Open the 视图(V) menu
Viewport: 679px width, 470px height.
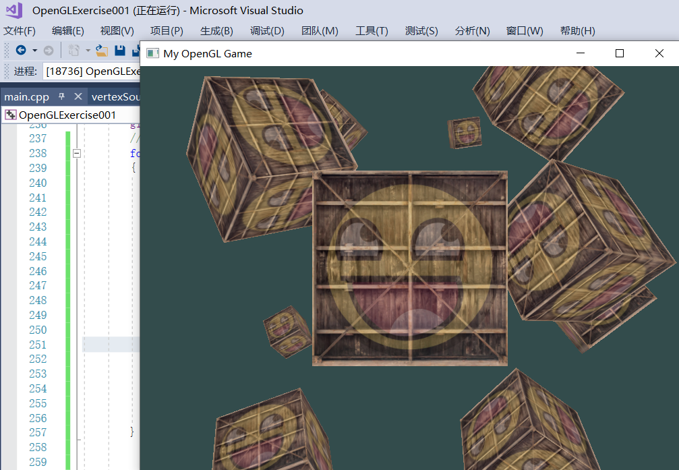pyautogui.click(x=117, y=31)
